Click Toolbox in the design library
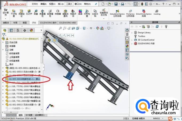182x121 pixels. click(x=141, y=36)
